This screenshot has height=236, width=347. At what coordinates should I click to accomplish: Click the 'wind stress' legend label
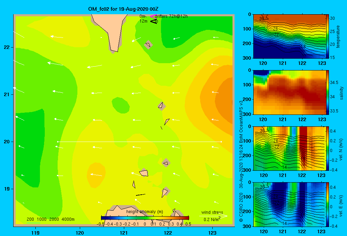pyautogui.click(x=212, y=212)
